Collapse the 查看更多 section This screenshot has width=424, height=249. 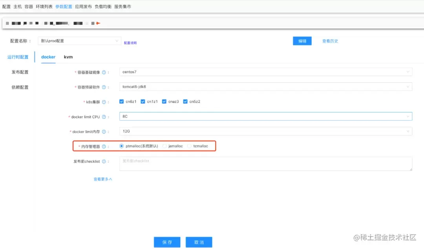103,179
